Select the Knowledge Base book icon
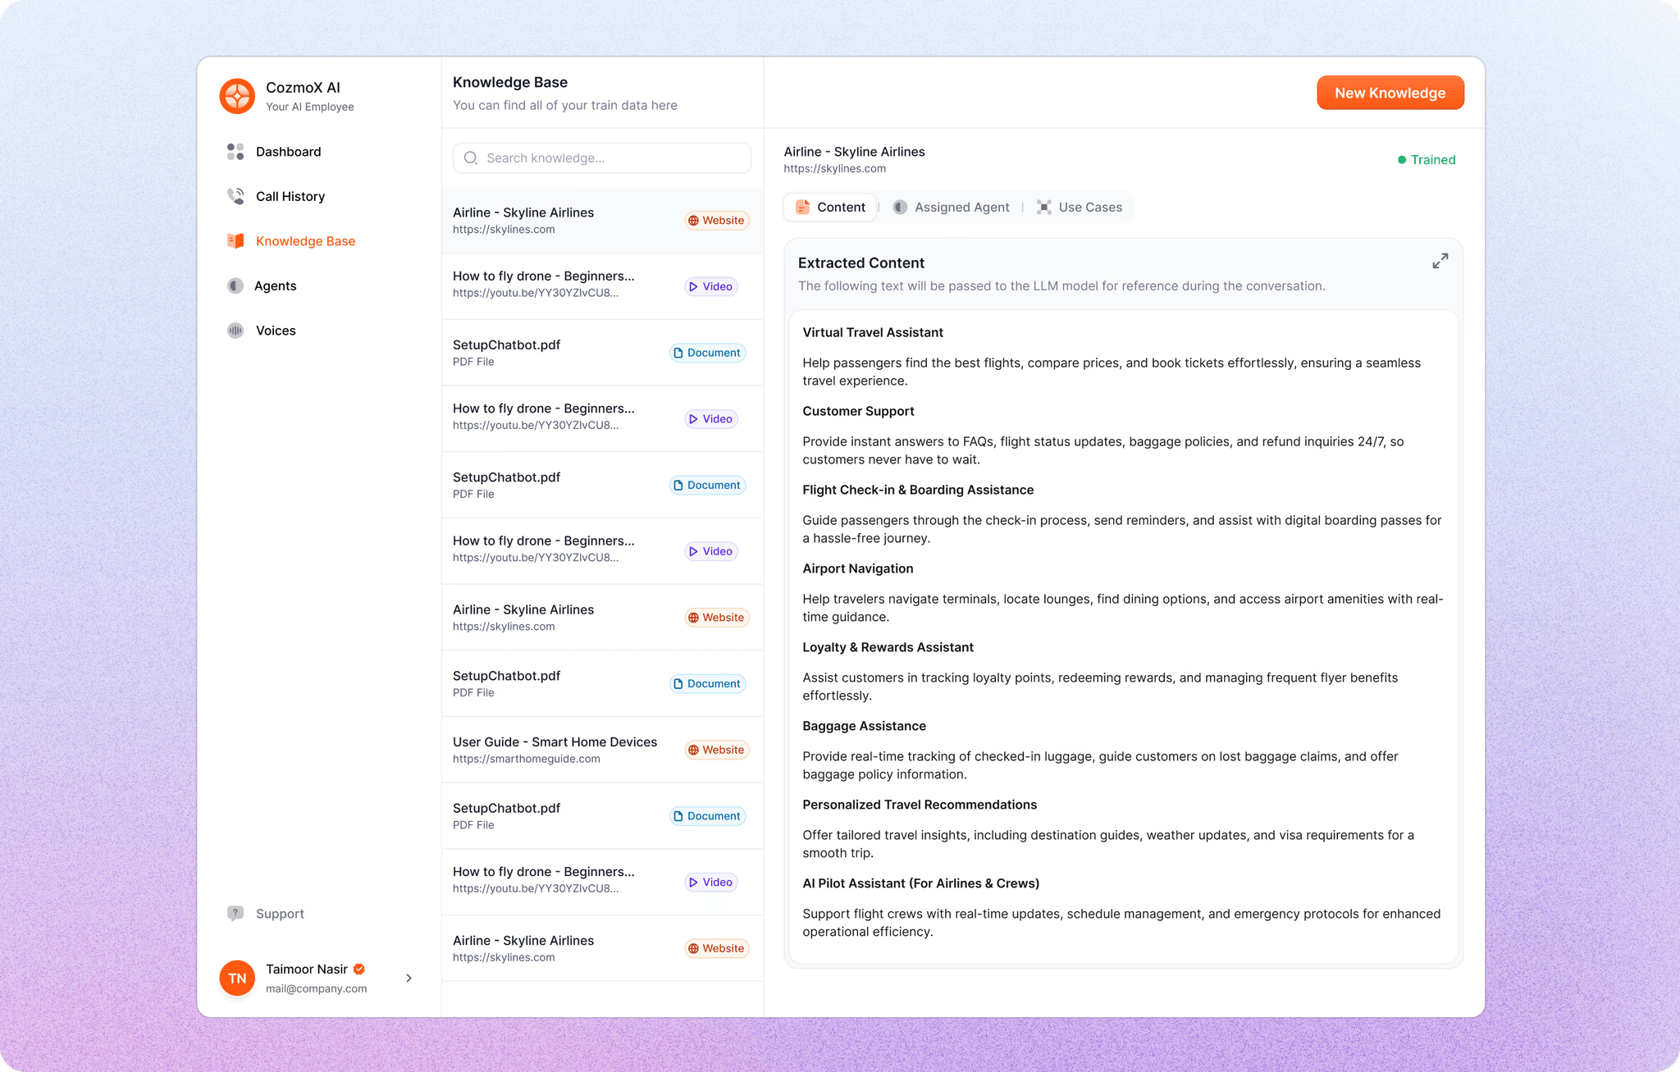 [235, 240]
